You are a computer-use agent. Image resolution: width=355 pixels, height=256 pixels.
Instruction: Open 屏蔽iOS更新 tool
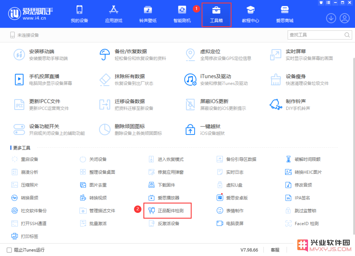(x=215, y=104)
